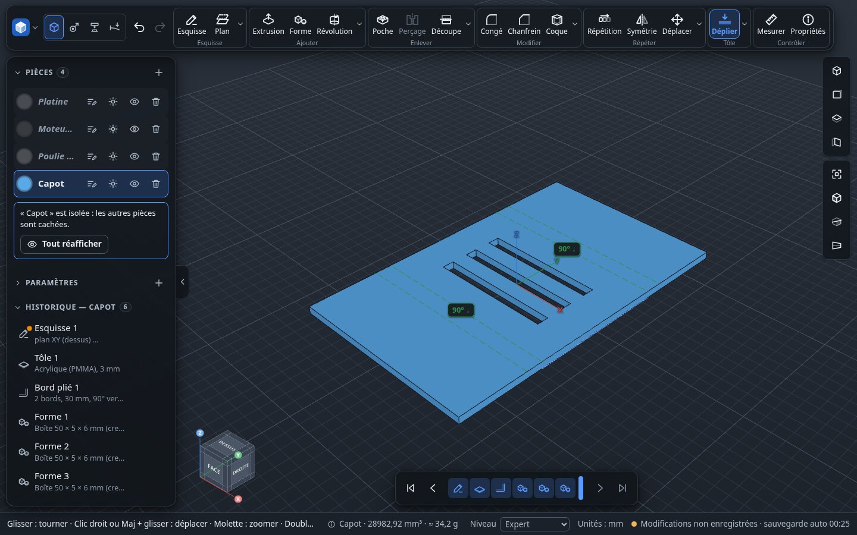This screenshot has width=857, height=535.
Task: Click the Capot blue color swatch
Action: (x=24, y=184)
